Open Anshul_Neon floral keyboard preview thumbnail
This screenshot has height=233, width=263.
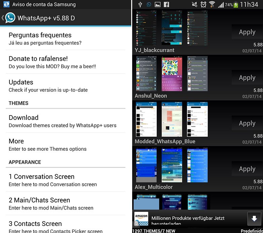172,74
